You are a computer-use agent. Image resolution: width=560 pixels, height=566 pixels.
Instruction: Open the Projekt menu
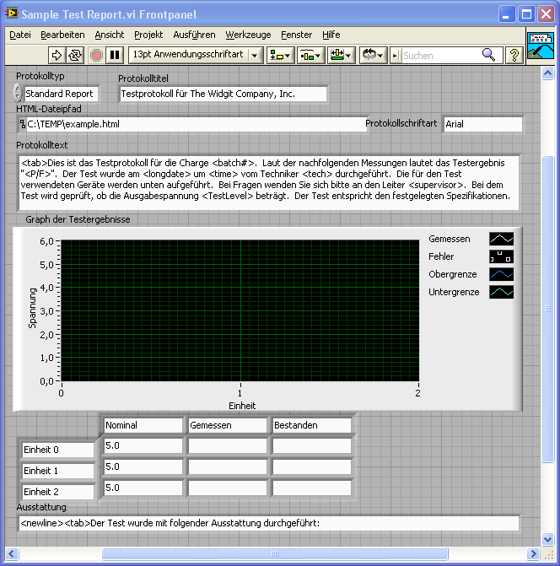click(x=148, y=35)
